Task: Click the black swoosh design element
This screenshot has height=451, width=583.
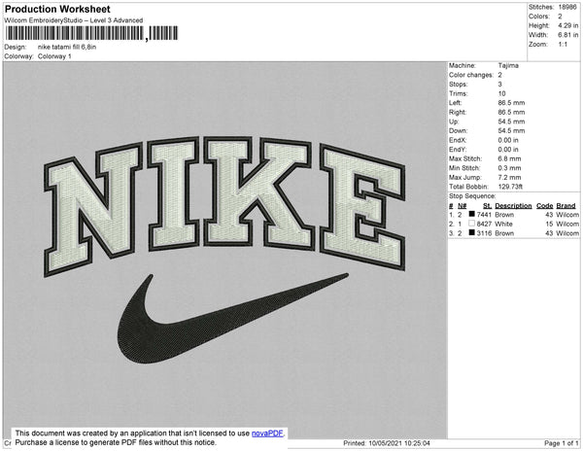Action: [233, 318]
